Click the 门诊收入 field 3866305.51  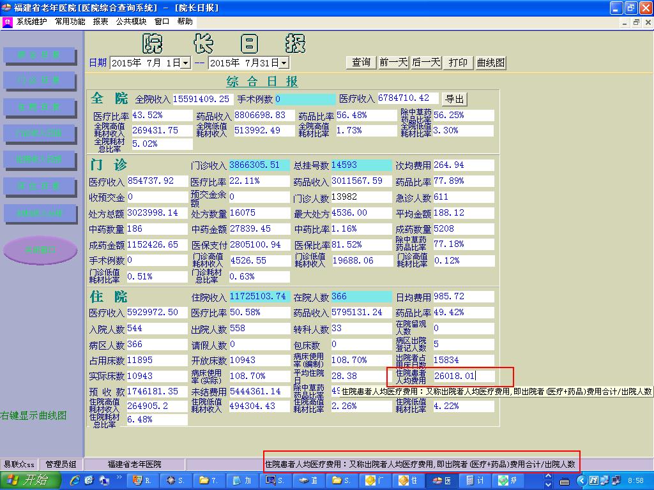click(259, 165)
